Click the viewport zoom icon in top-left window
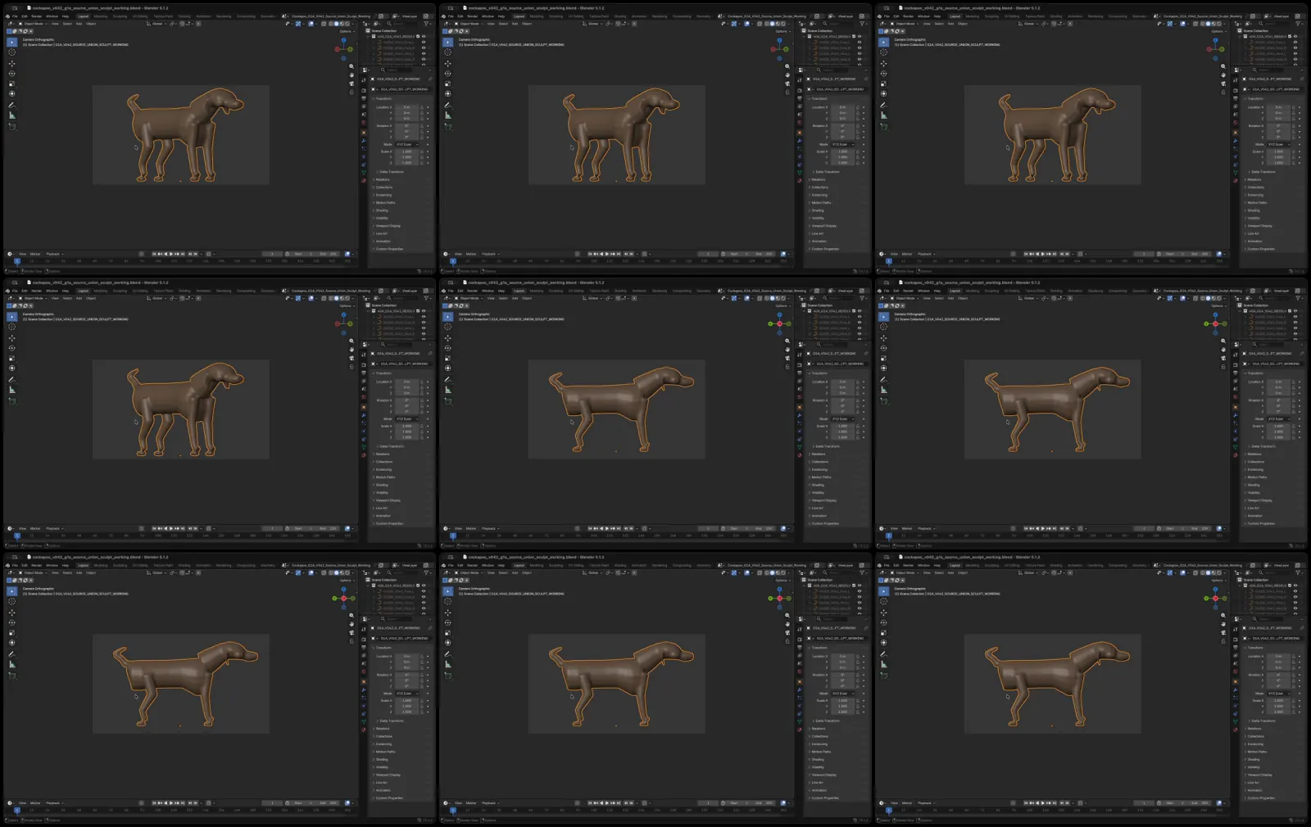This screenshot has height=827, width=1311. click(x=352, y=66)
